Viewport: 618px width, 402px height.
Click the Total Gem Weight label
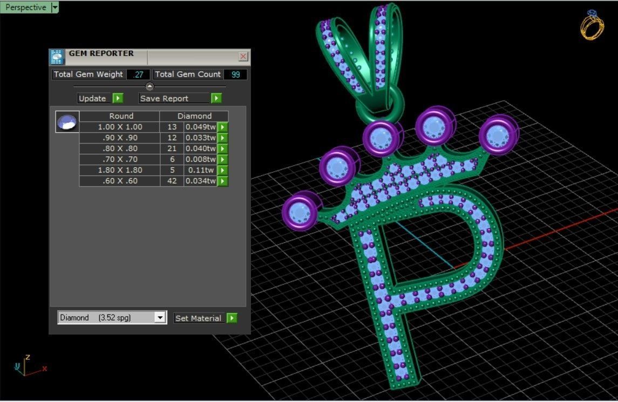(x=89, y=74)
